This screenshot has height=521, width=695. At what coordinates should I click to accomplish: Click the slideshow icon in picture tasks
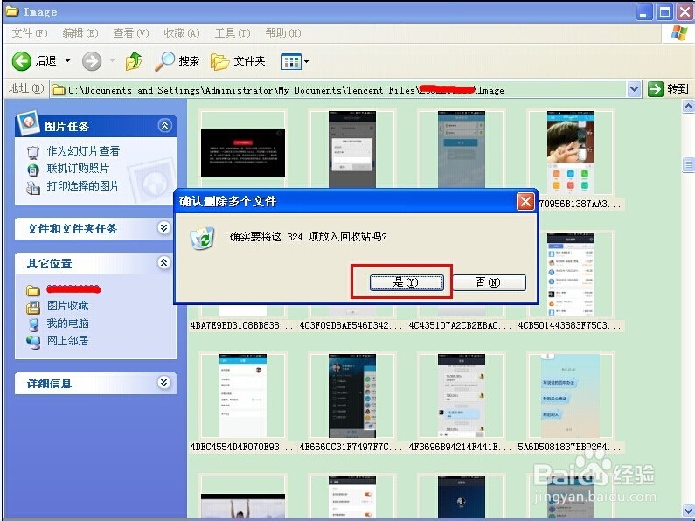pos(33,152)
